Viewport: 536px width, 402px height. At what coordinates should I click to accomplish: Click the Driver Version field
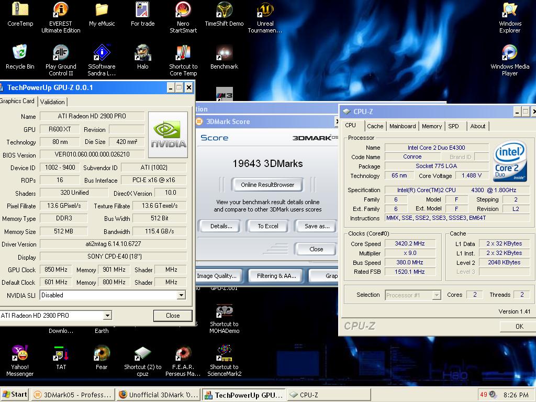(x=113, y=244)
